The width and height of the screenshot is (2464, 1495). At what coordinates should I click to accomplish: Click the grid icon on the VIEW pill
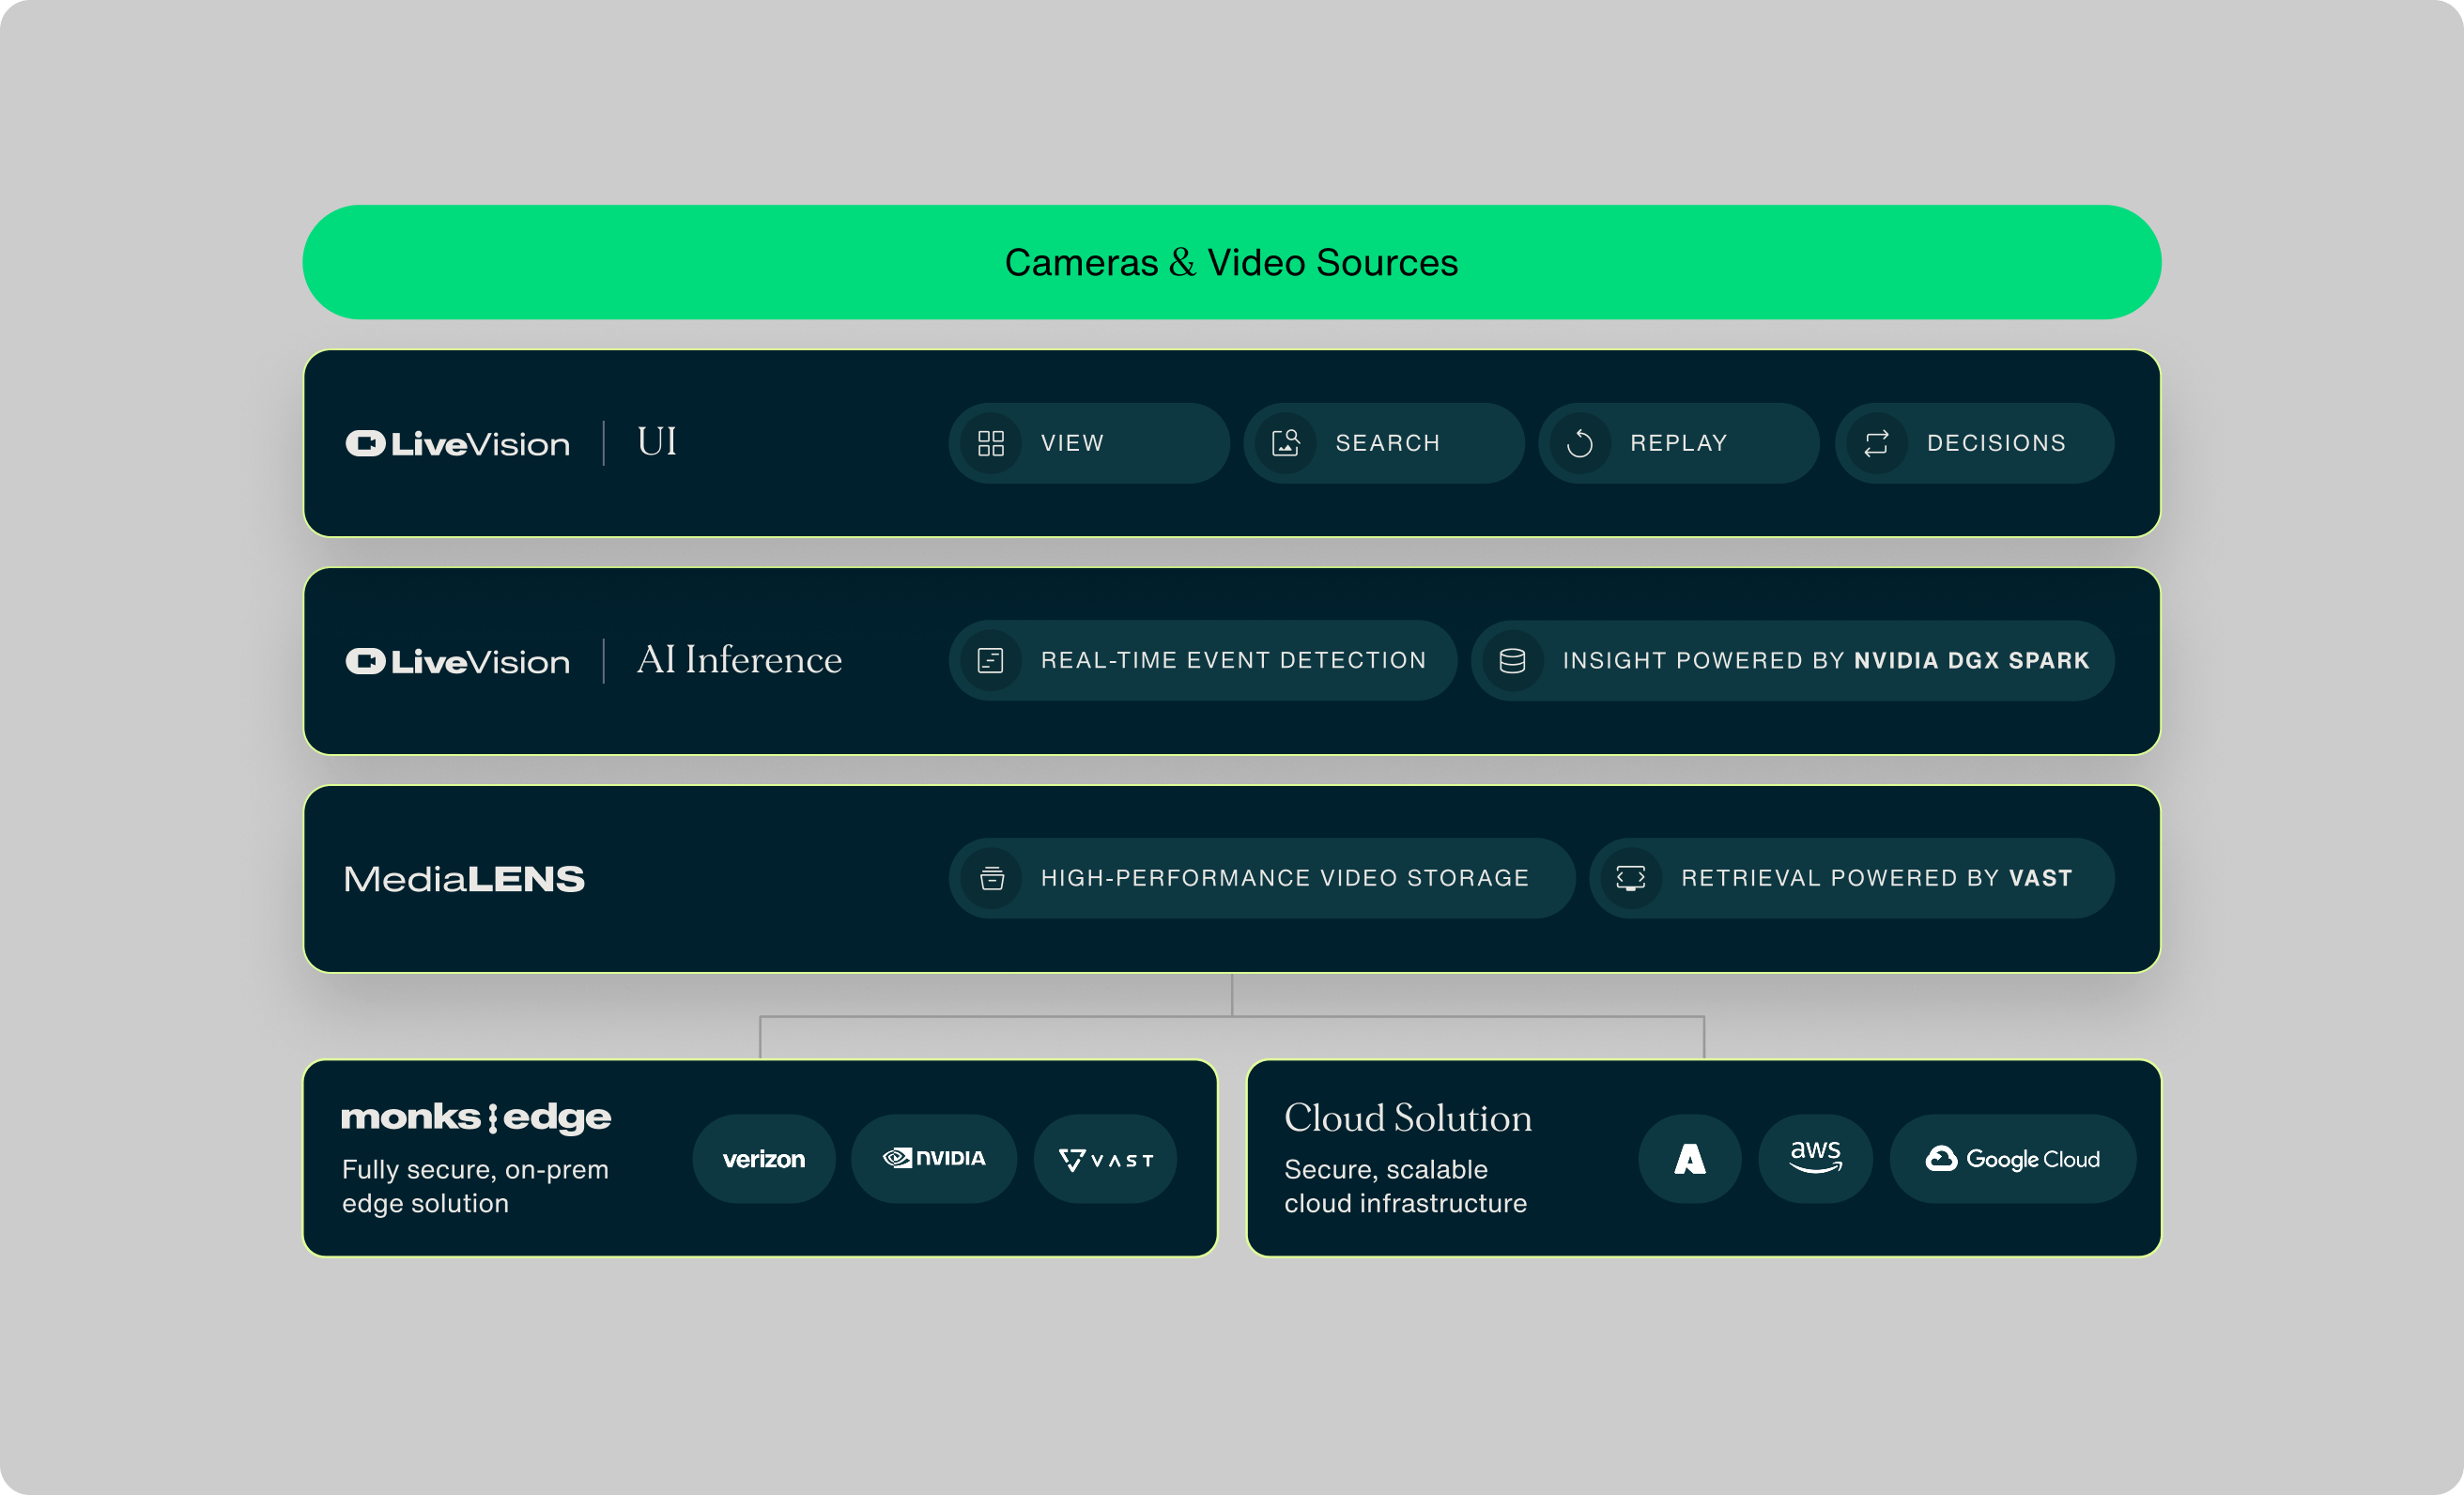coord(992,443)
